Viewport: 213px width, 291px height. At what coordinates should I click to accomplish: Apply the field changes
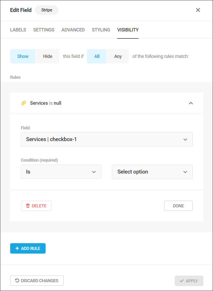tap(189, 281)
